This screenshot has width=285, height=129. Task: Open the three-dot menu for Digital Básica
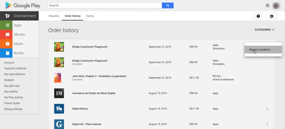[x=267, y=109]
